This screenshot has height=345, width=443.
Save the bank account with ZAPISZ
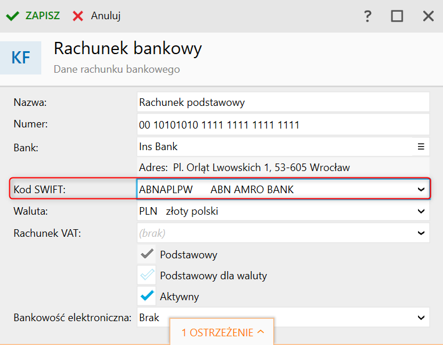tap(33, 16)
